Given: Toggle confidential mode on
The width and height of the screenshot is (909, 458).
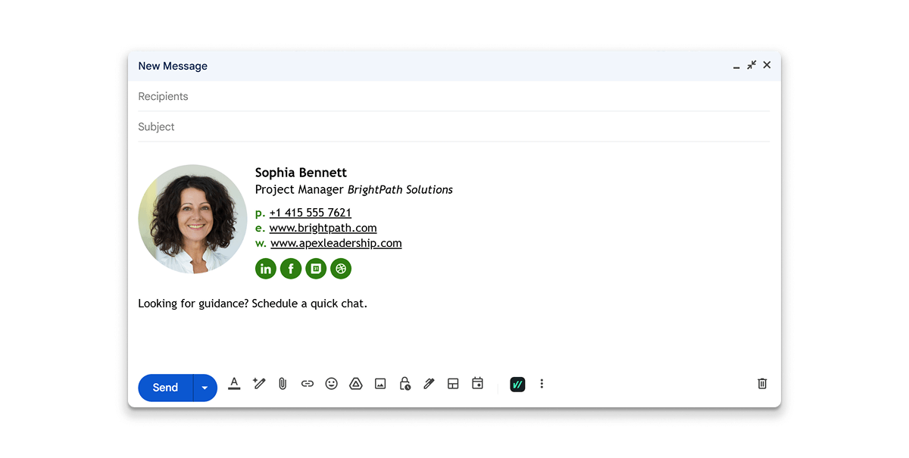Looking at the screenshot, I should (405, 384).
